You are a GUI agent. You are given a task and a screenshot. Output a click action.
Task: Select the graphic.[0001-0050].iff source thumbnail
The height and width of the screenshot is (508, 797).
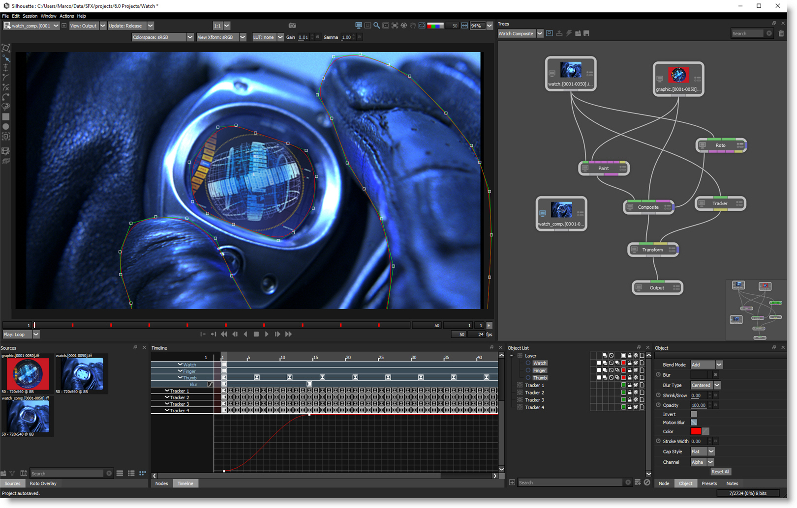click(x=28, y=373)
